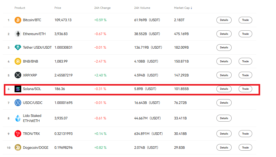The height and width of the screenshot is (157, 276).
Task: Click the Bitcoin coin icon
Action: pyautogui.click(x=18, y=20)
